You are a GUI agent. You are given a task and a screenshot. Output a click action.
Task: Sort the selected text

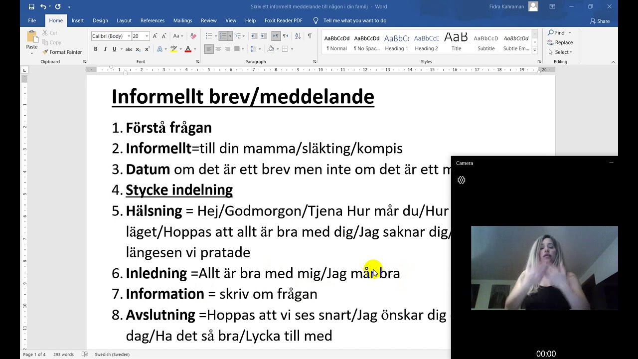click(x=298, y=36)
